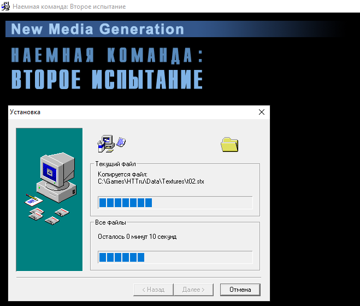
Task: Click the Наемная команда: Второе испытание window title
Action: (69, 7)
